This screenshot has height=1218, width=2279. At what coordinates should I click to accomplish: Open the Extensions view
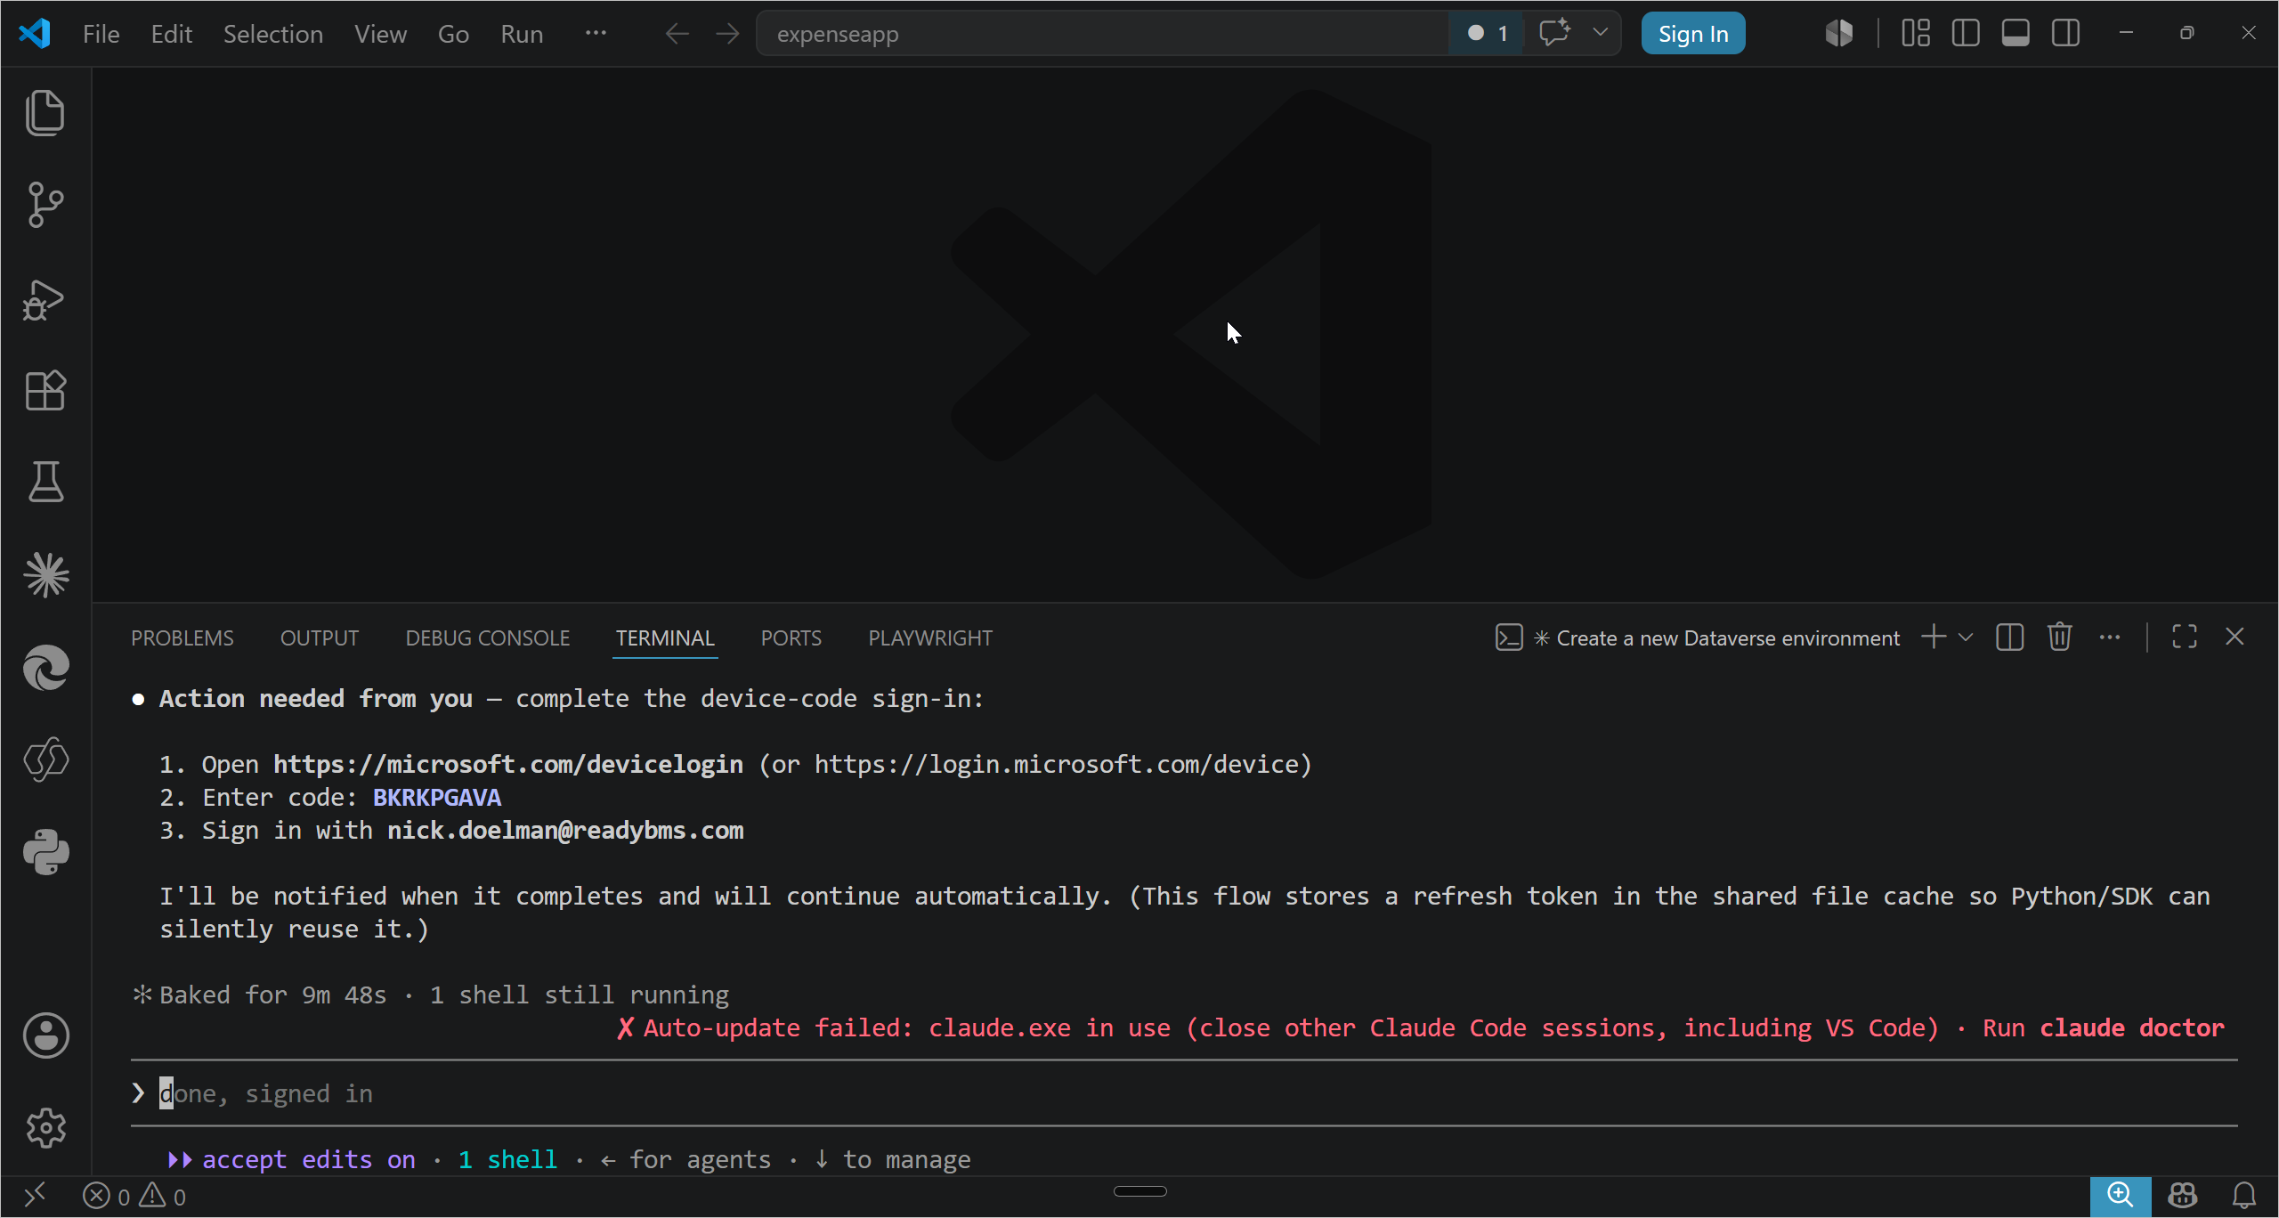click(45, 391)
